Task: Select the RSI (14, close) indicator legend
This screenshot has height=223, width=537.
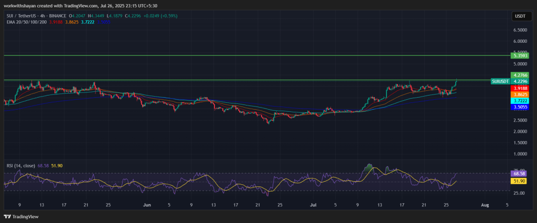Action: [x=21, y=166]
